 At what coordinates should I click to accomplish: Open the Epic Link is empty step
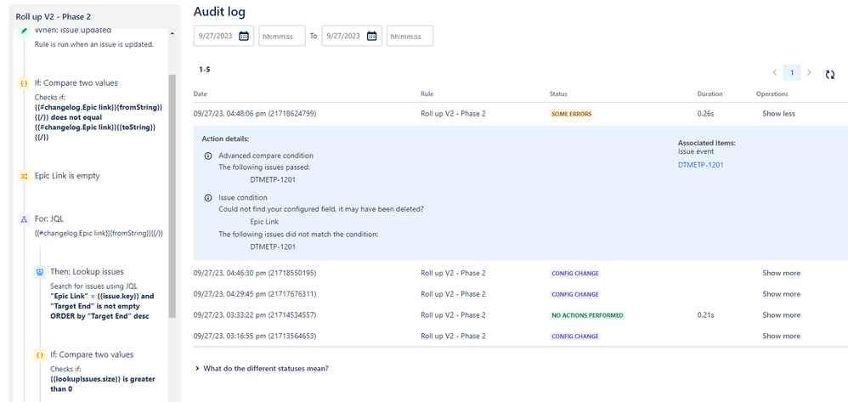tap(67, 176)
